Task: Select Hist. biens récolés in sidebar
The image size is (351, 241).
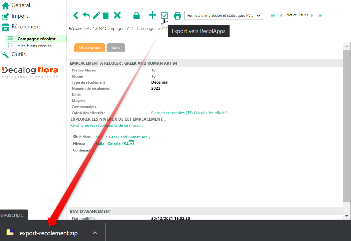Action: 34,46
